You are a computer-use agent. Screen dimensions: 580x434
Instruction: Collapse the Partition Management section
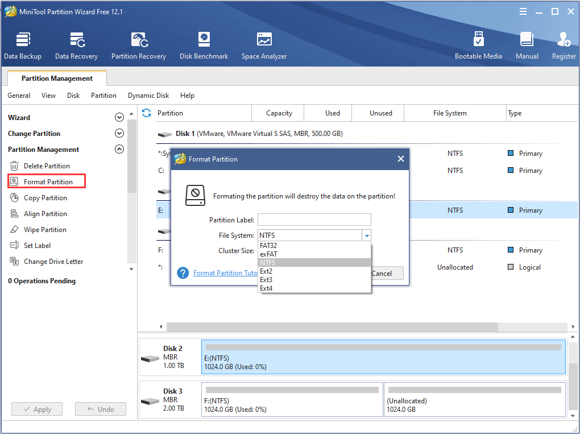(x=119, y=149)
